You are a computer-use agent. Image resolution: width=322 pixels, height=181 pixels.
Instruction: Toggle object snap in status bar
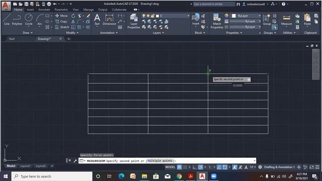[x=225, y=167]
